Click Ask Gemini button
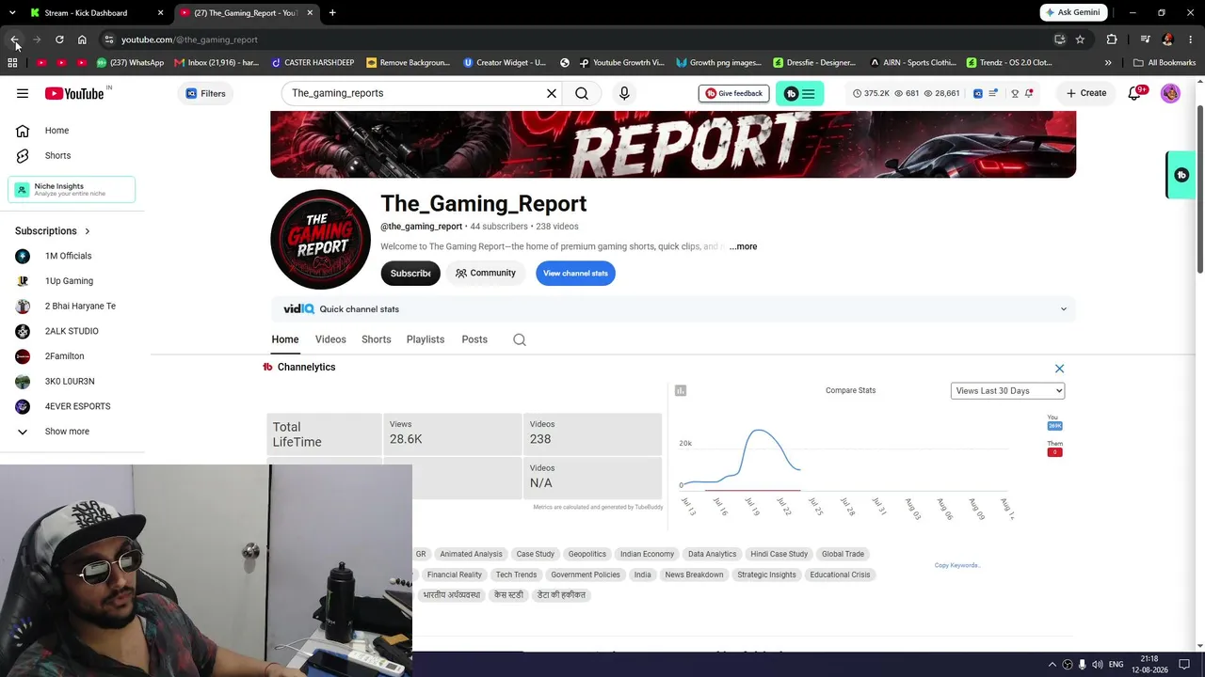Screen dimensions: 1205x677 (x=1073, y=12)
